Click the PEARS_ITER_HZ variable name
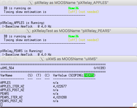Viewport: 137px width, 108px height. tap(11, 97)
